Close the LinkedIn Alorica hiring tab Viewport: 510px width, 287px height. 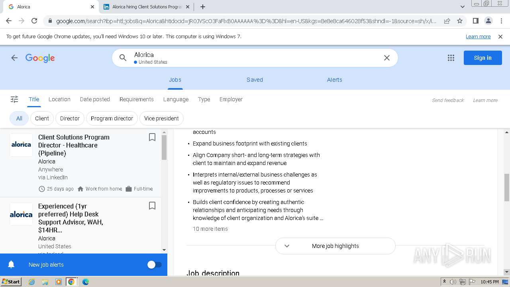point(188,7)
